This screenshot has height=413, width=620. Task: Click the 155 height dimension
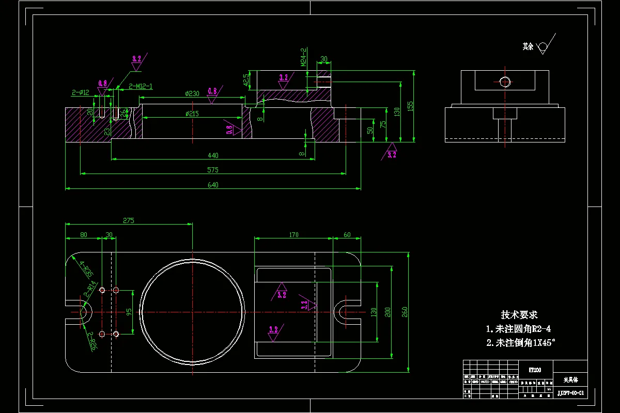[x=410, y=105]
